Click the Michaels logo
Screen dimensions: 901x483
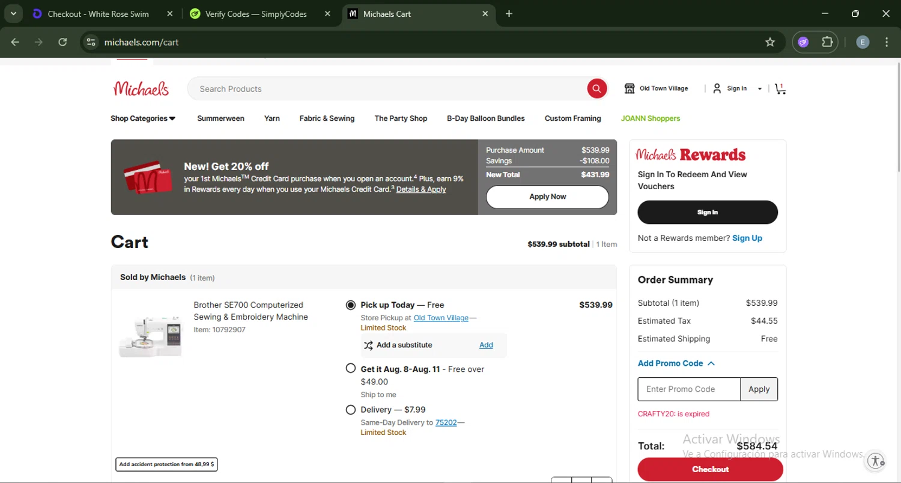point(141,89)
